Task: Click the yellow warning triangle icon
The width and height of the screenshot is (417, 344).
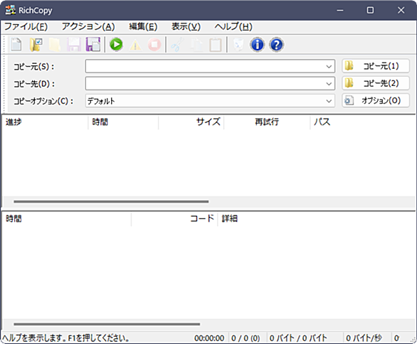Action: tap(135, 45)
